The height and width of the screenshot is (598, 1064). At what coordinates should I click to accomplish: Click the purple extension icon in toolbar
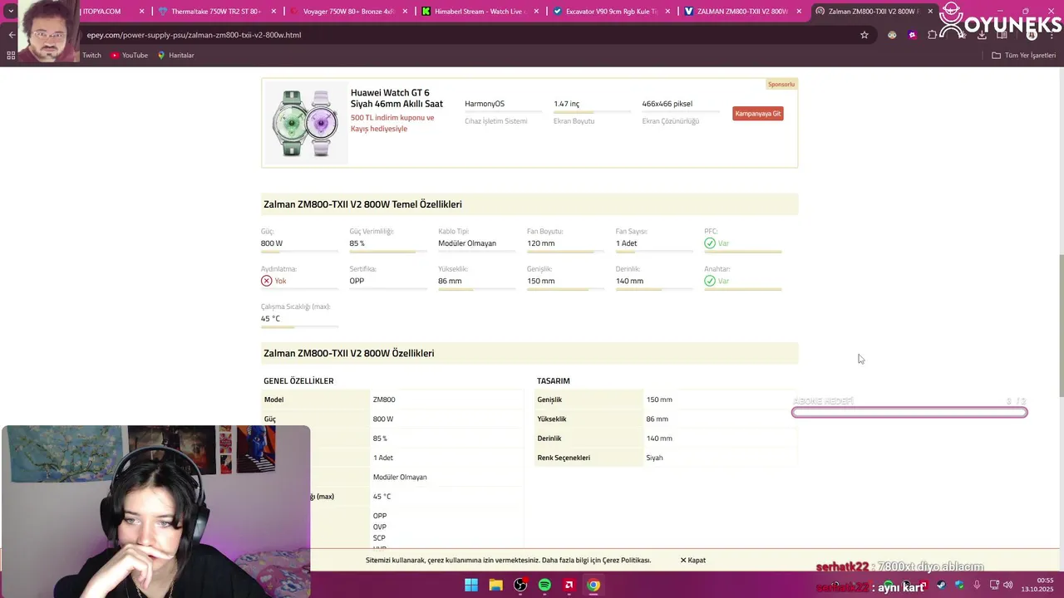click(912, 35)
